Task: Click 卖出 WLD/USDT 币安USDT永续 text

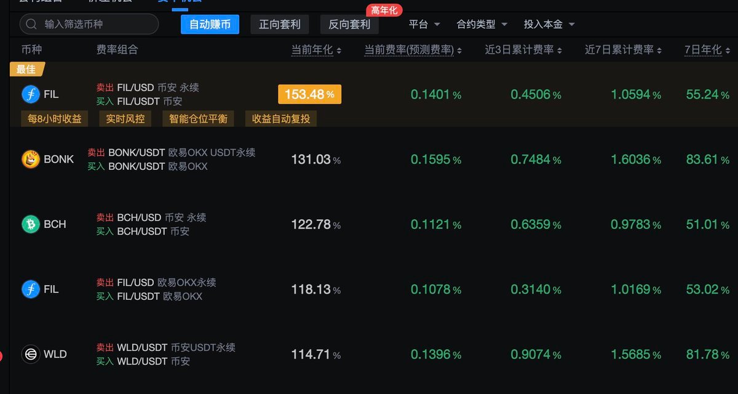Action: pyautogui.click(x=165, y=348)
